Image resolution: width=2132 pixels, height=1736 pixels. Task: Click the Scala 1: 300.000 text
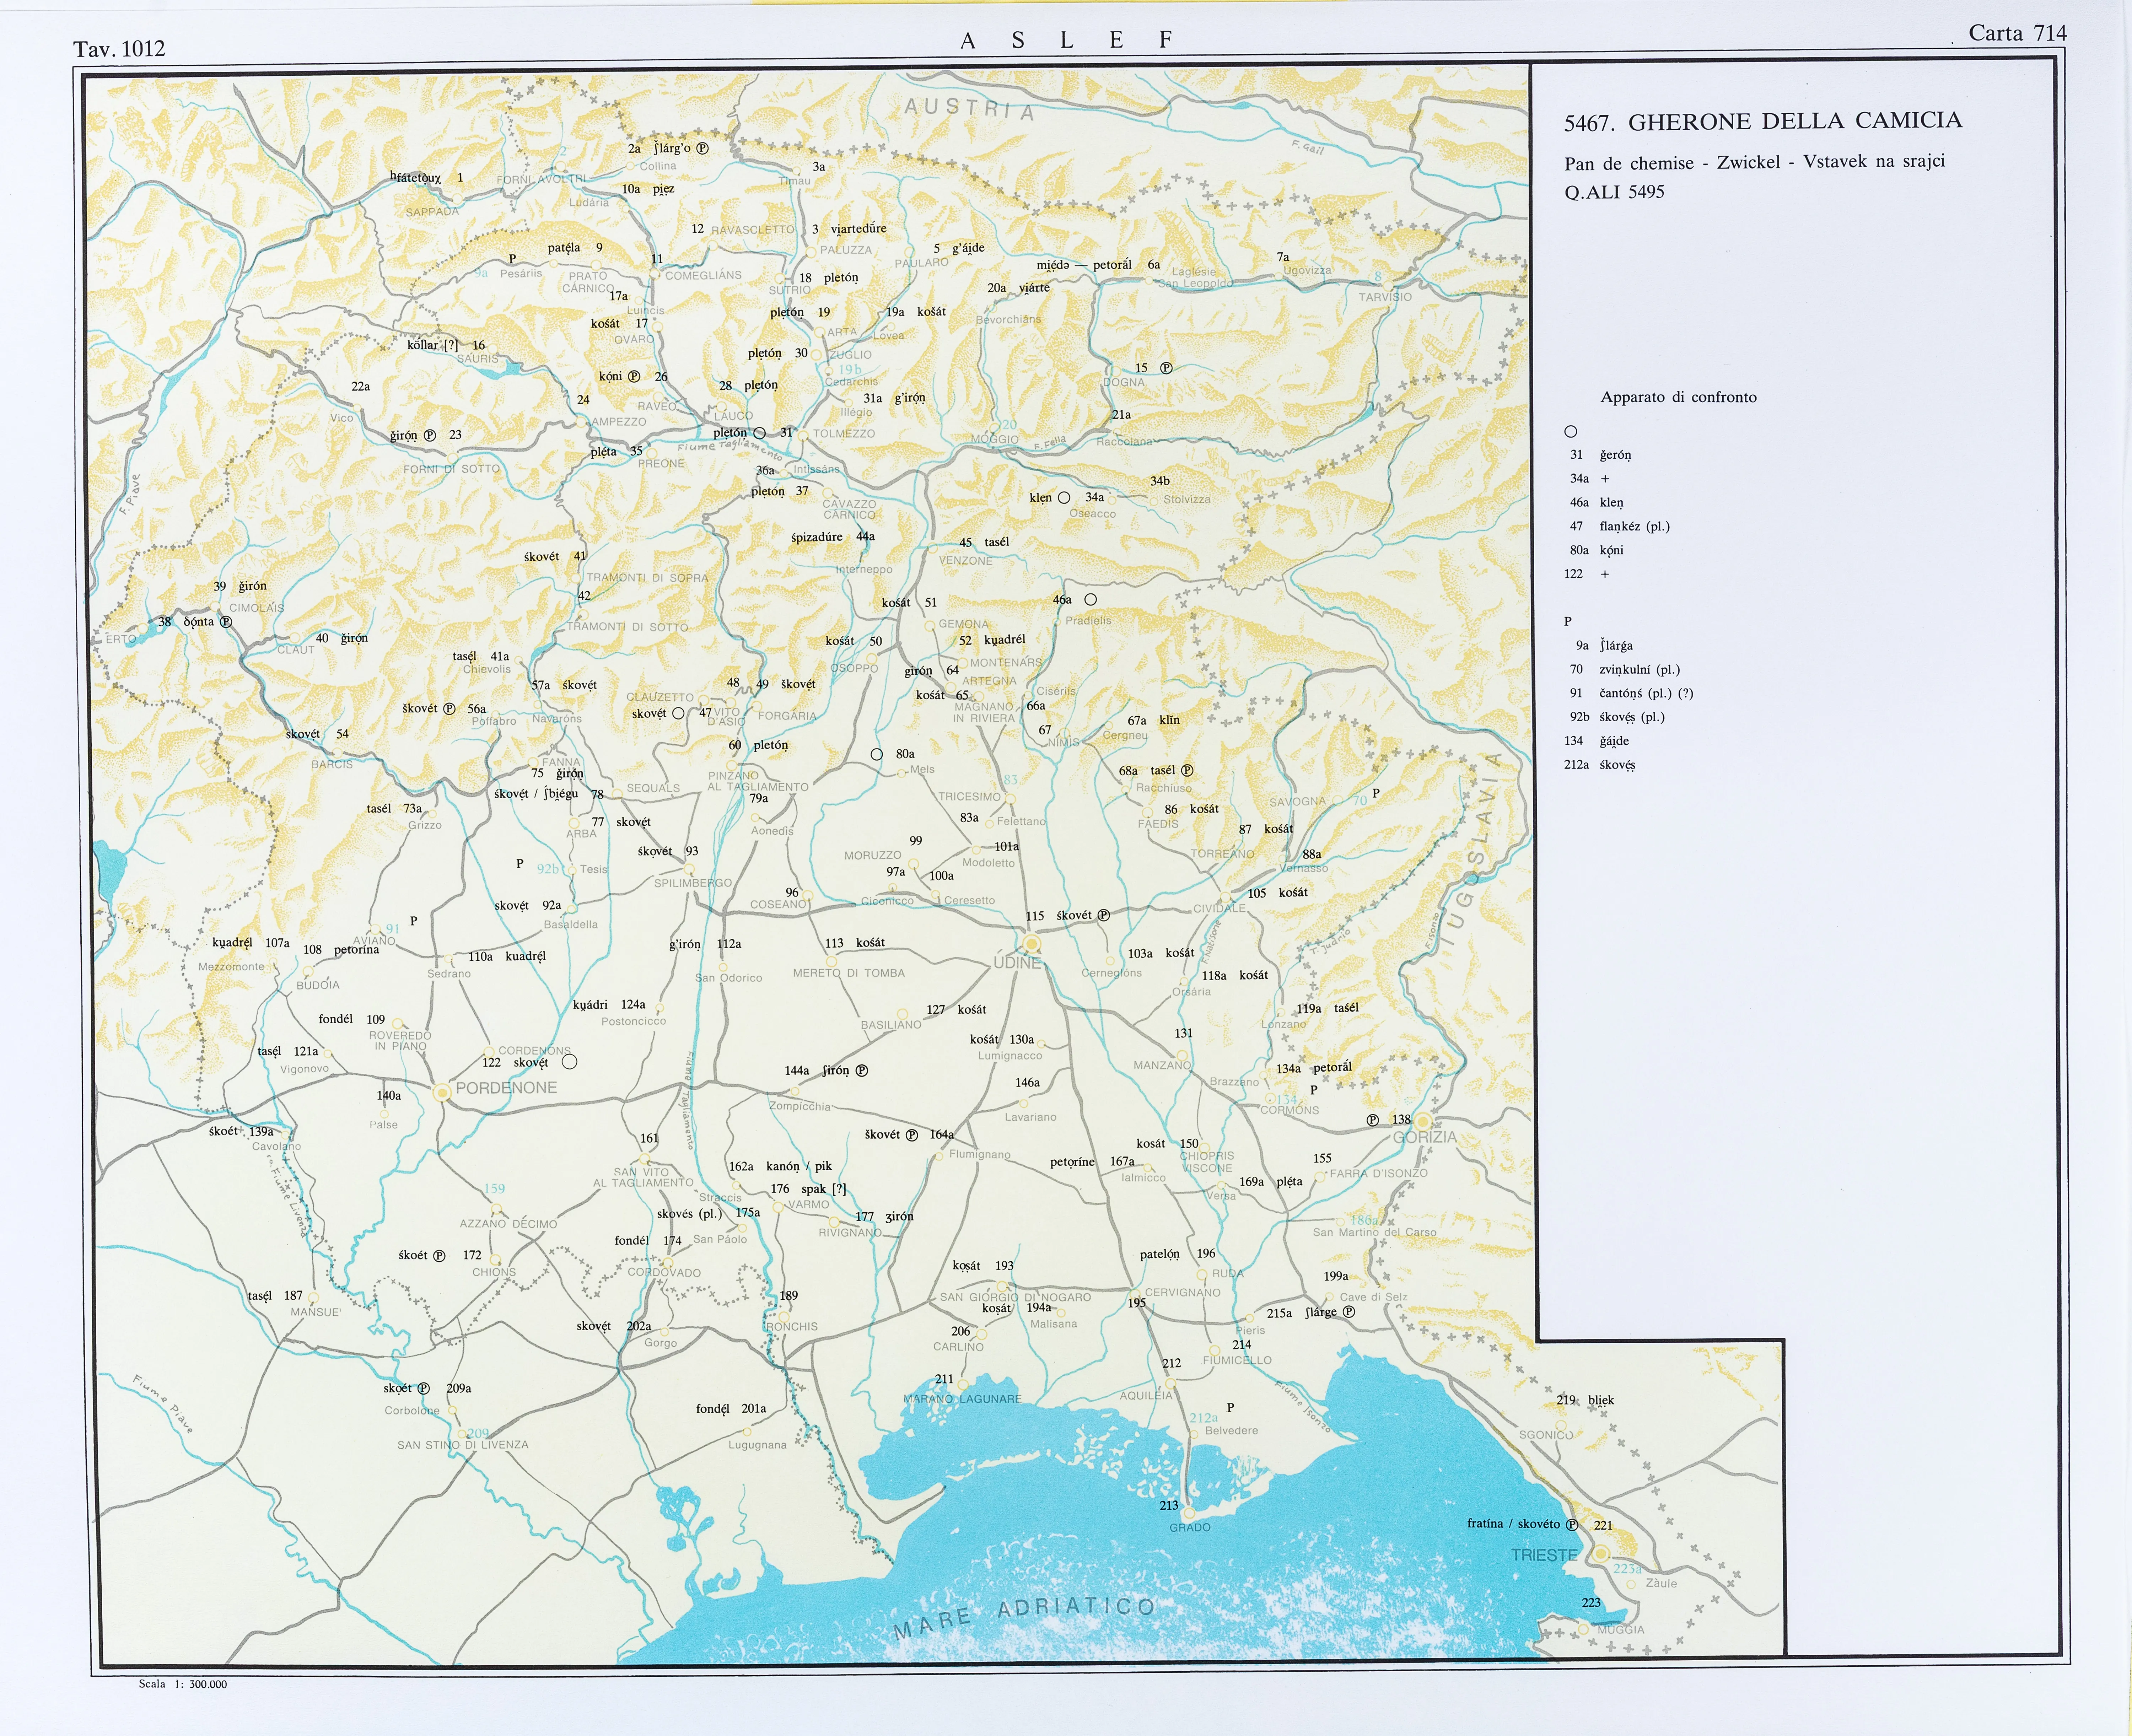[x=183, y=1684]
